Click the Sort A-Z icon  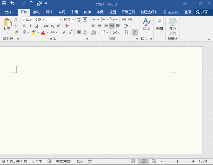coord(126,32)
